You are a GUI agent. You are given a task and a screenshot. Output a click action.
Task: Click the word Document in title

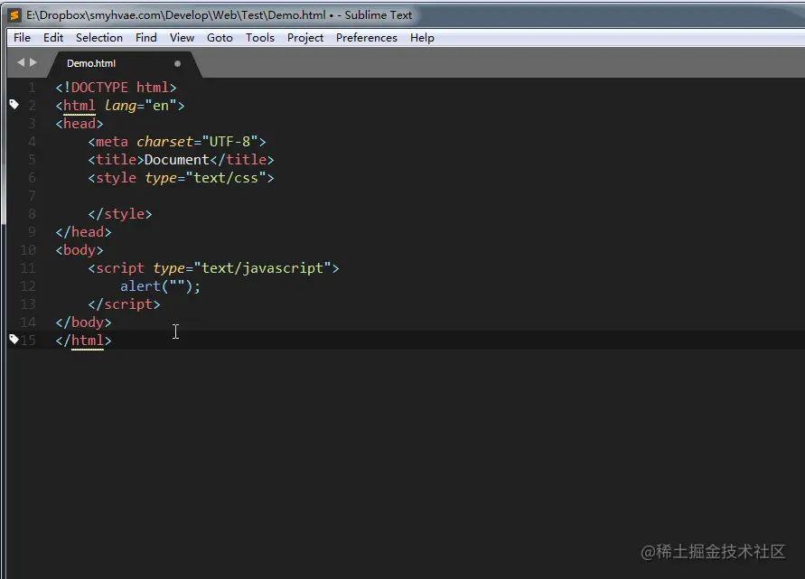(x=176, y=160)
